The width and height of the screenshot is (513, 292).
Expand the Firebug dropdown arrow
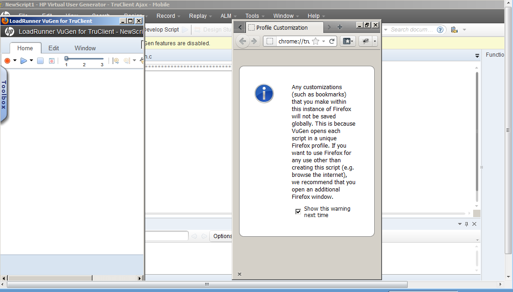click(x=375, y=41)
